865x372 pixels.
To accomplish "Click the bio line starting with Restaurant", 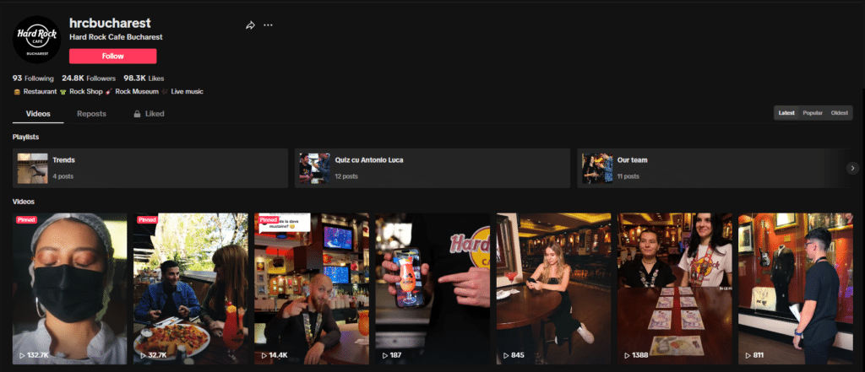I will (x=108, y=91).
